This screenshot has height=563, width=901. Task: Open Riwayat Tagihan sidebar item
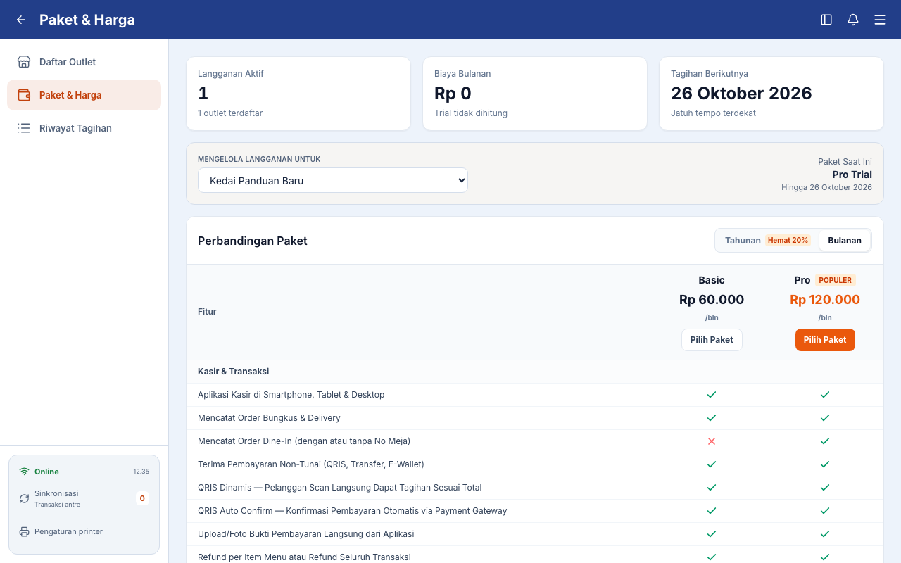tap(84, 128)
